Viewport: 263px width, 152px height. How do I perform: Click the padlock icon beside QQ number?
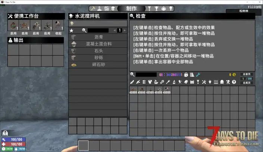coord(186,75)
